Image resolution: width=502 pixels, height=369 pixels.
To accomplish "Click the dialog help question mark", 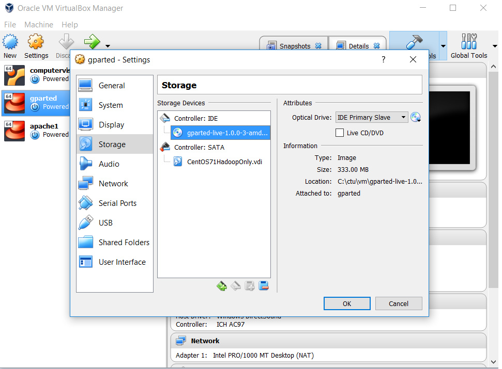I will coord(383,59).
